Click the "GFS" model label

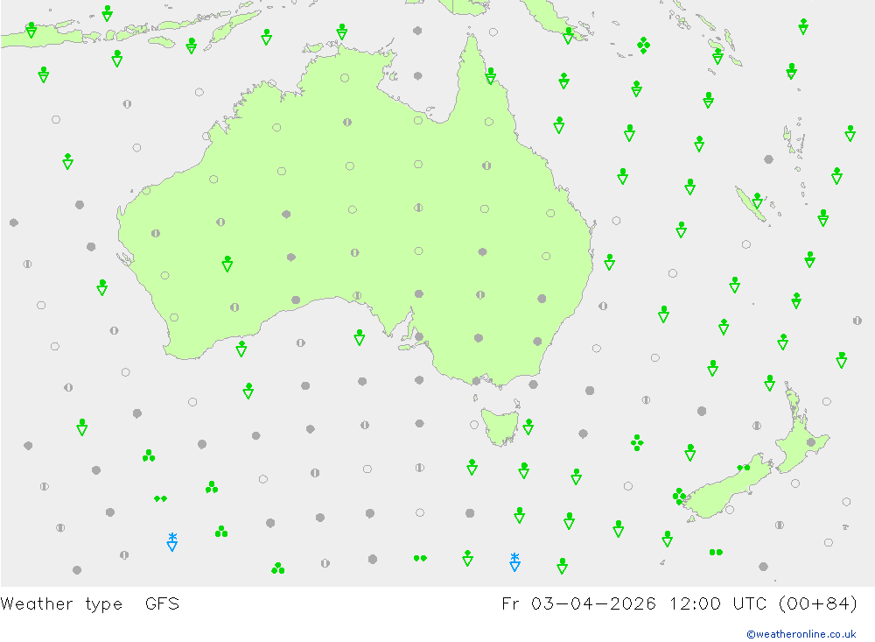(163, 604)
